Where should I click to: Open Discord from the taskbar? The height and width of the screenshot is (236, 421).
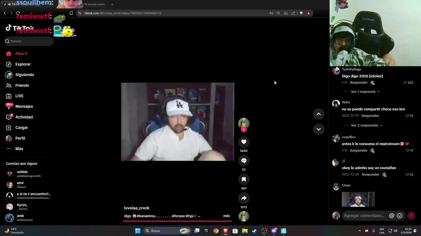(274, 231)
